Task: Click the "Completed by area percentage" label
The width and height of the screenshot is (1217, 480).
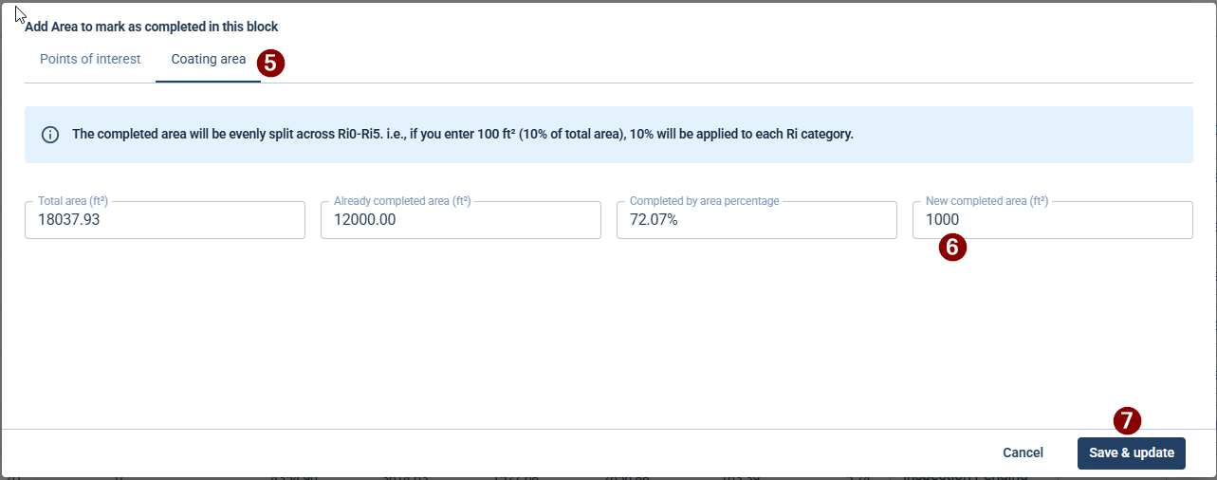Action: [705, 201]
